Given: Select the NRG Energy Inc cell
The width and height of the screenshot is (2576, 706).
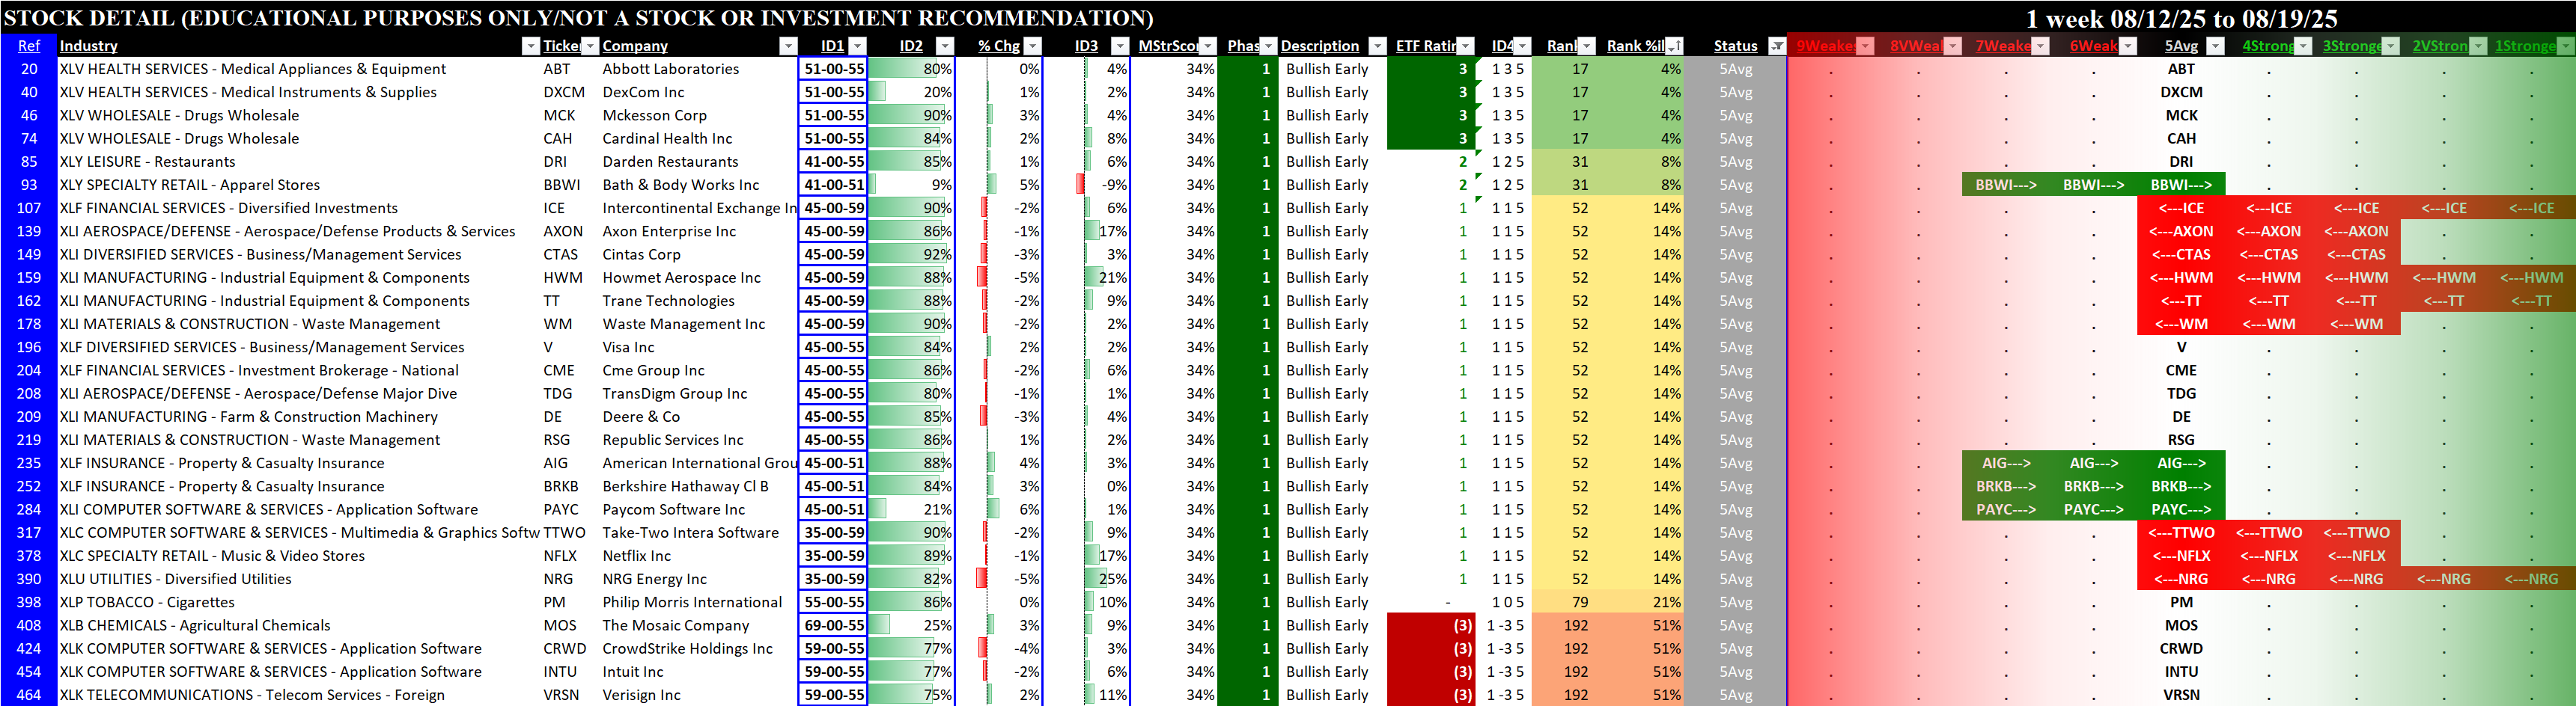Looking at the screenshot, I should click(654, 579).
